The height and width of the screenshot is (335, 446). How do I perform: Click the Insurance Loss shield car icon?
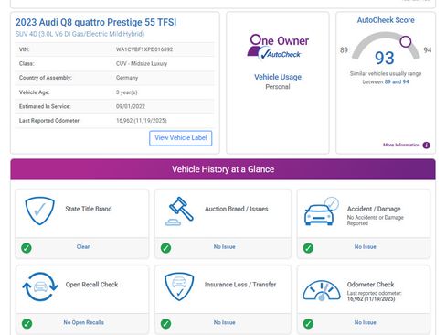tap(179, 286)
